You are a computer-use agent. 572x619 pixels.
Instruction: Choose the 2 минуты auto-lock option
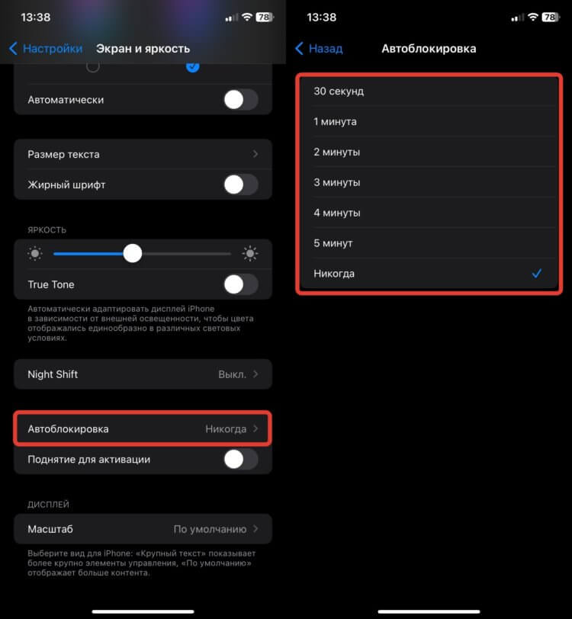[429, 152]
